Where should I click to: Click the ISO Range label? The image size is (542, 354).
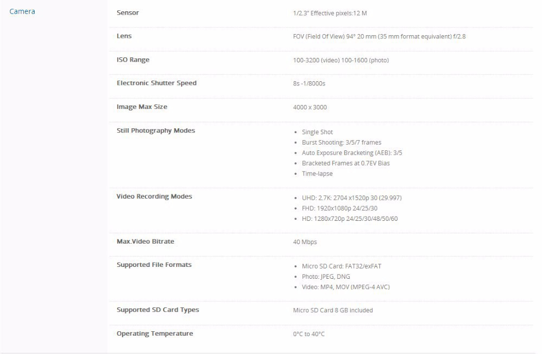(x=133, y=60)
